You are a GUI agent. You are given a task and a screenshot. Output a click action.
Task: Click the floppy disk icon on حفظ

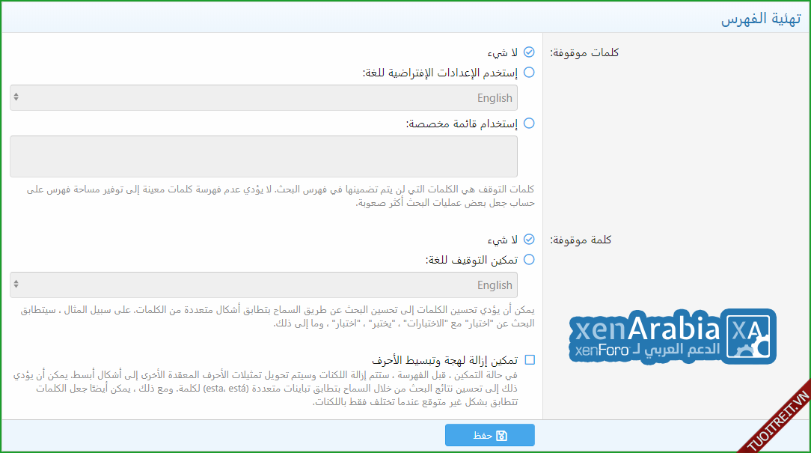click(x=501, y=435)
